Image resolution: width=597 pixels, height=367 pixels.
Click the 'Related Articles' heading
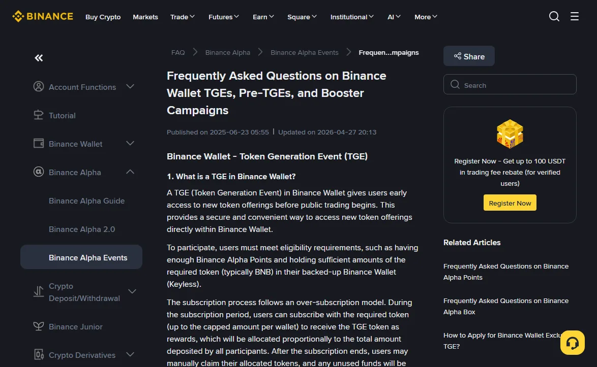click(x=472, y=243)
